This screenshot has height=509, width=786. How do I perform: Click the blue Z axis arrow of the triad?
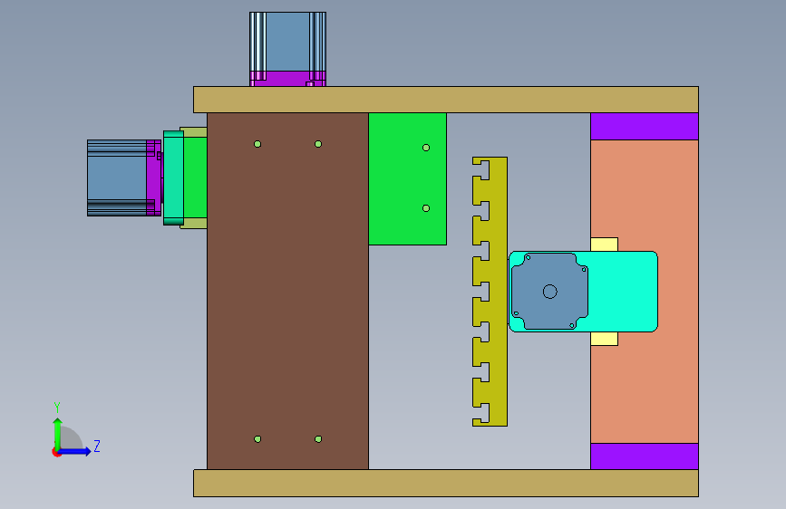click(75, 451)
